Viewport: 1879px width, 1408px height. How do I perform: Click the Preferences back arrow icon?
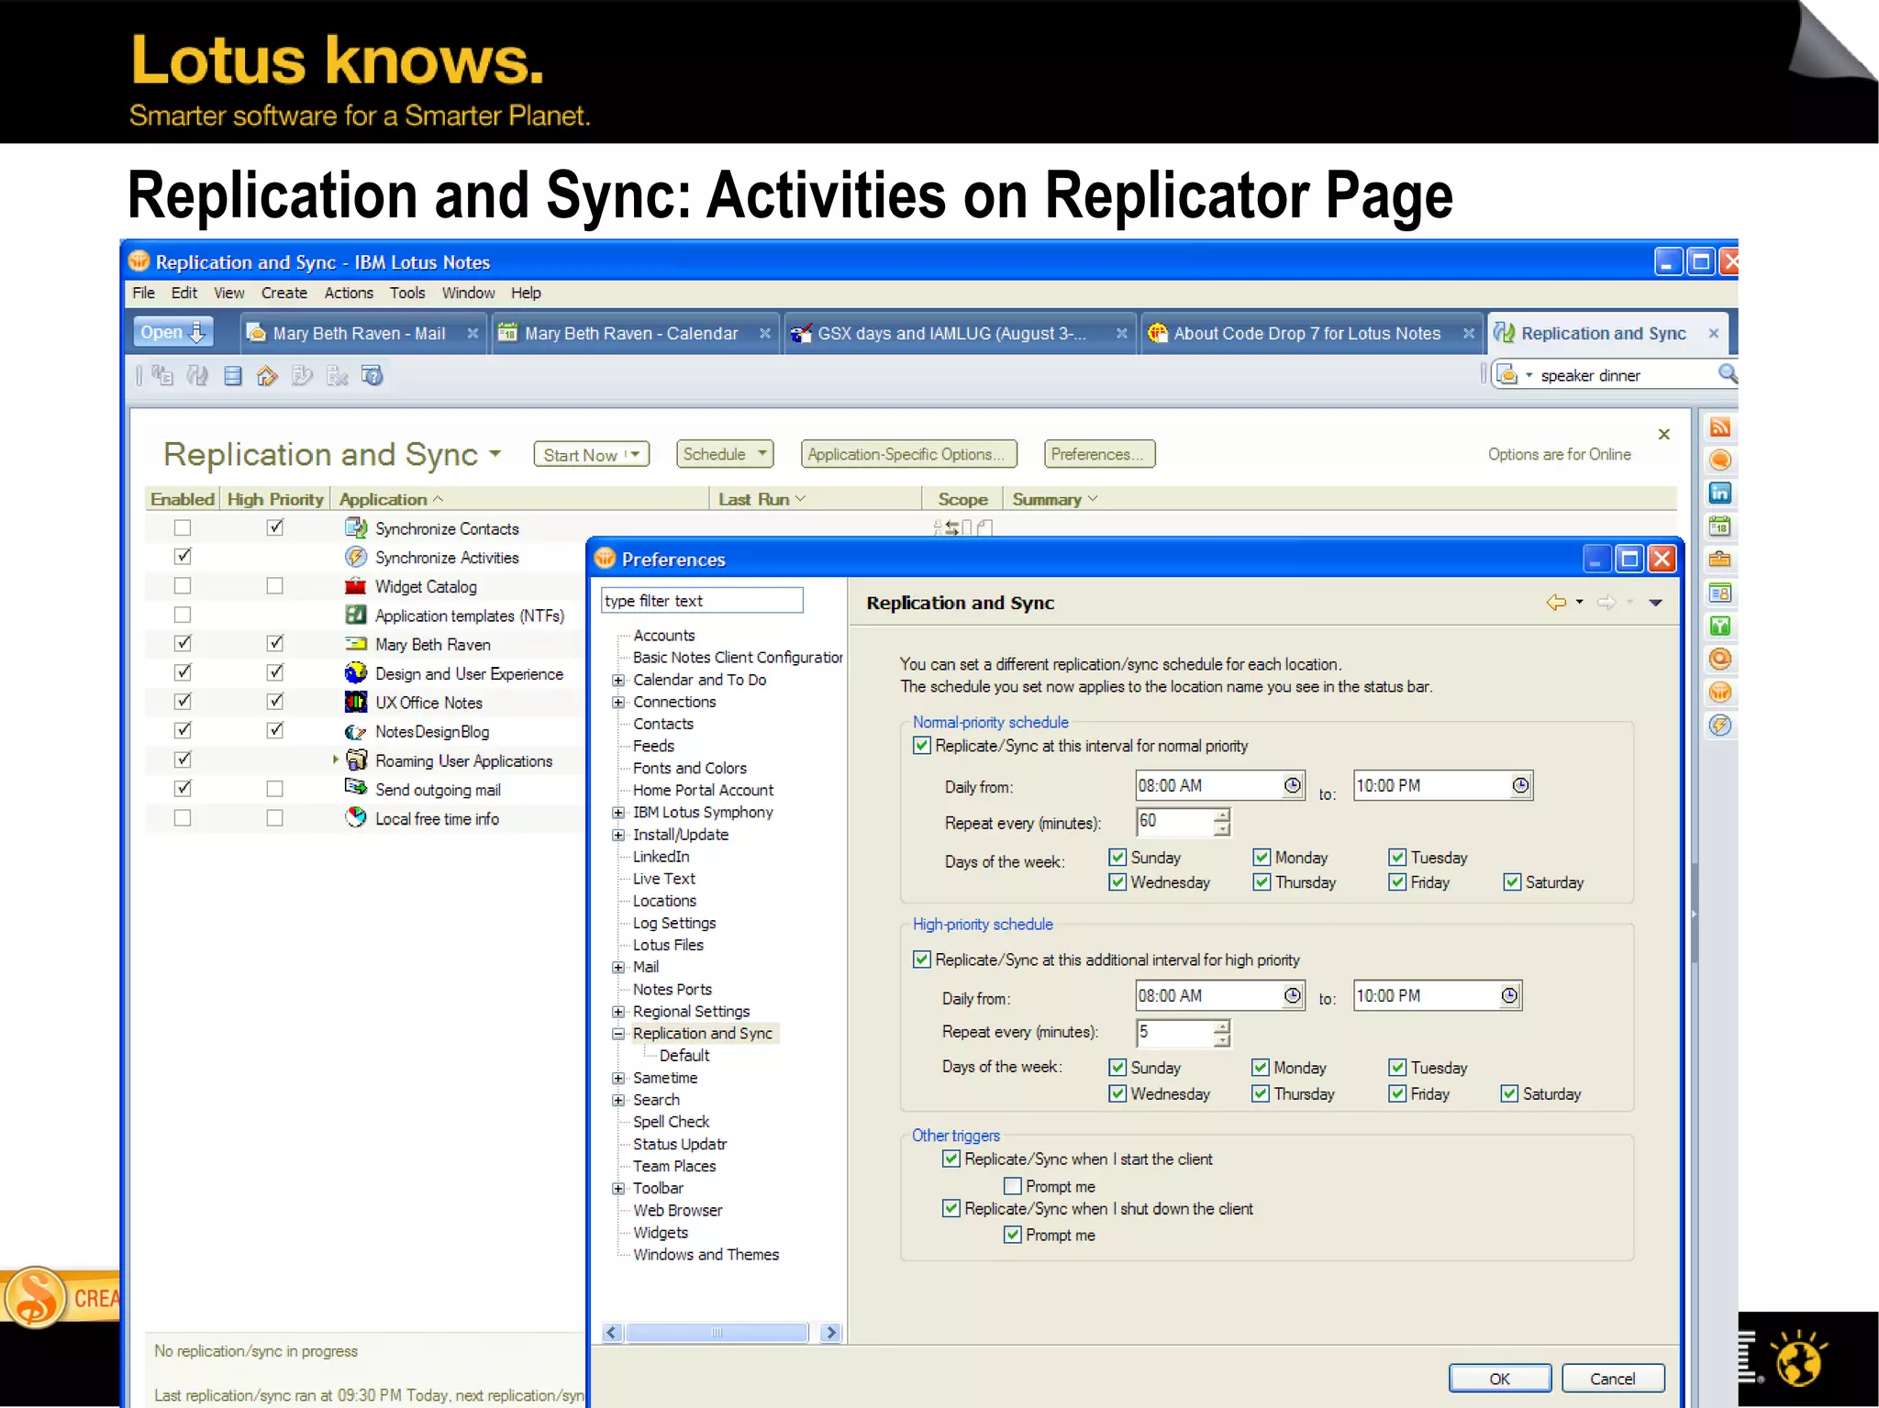point(1556,603)
